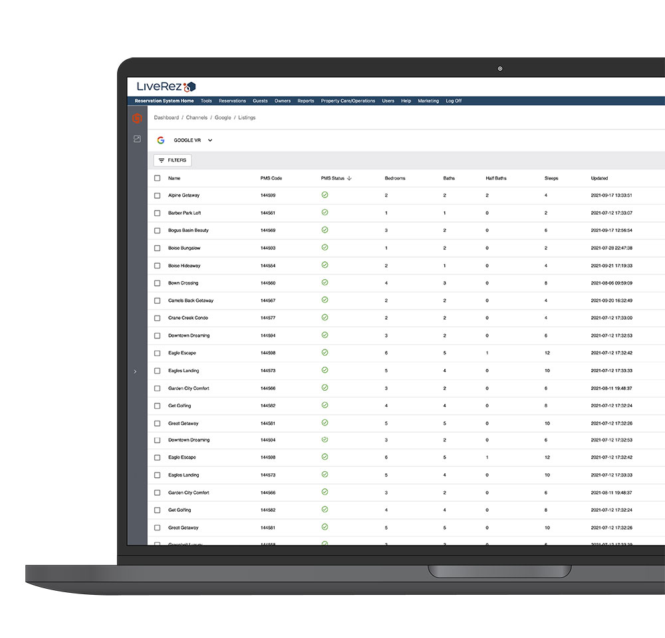Open the orange hexagon sidebar icon
This screenshot has height=638, width=665.
pyautogui.click(x=137, y=118)
